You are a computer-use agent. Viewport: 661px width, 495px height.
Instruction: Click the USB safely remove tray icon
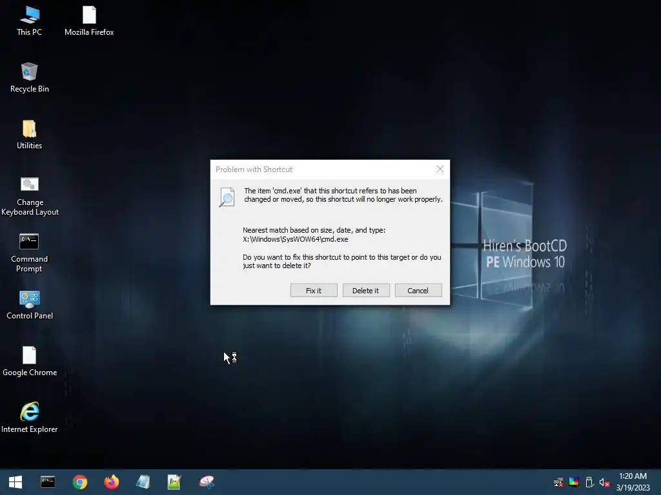click(x=589, y=482)
